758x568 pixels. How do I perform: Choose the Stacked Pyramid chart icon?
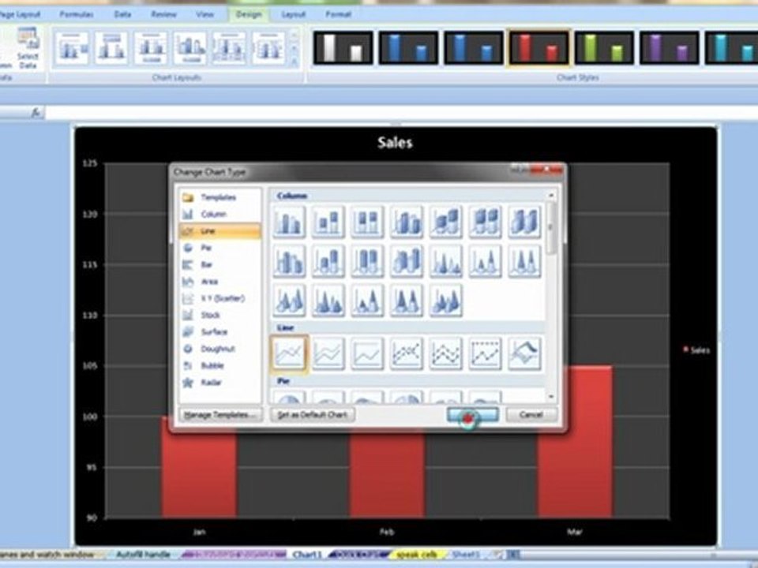(367, 301)
